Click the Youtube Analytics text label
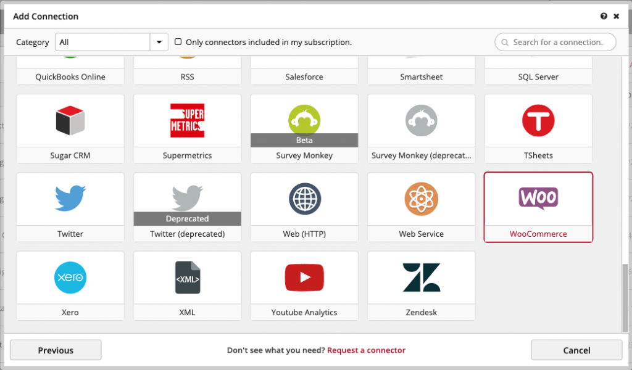632x370 pixels. pyautogui.click(x=304, y=313)
